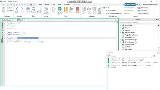Navigate Back with the arrow icon

click(17, 9)
